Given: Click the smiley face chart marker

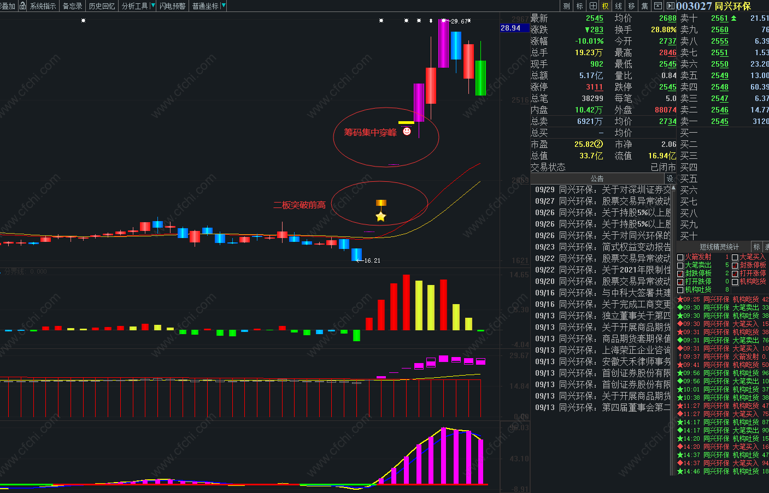Looking at the screenshot, I should click(x=407, y=131).
